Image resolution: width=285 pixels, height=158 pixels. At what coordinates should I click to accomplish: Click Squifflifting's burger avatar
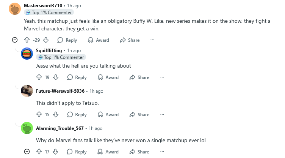click(27, 54)
